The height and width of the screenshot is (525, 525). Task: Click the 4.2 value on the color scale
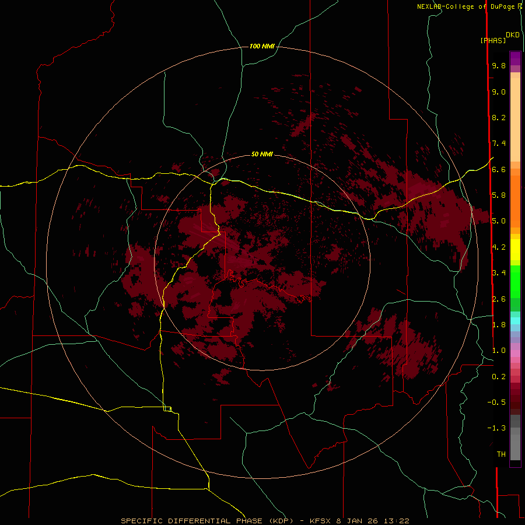coord(499,247)
